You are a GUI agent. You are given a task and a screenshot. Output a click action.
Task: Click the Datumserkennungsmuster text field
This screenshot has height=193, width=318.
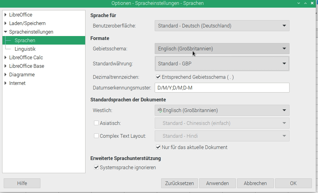coord(222,88)
